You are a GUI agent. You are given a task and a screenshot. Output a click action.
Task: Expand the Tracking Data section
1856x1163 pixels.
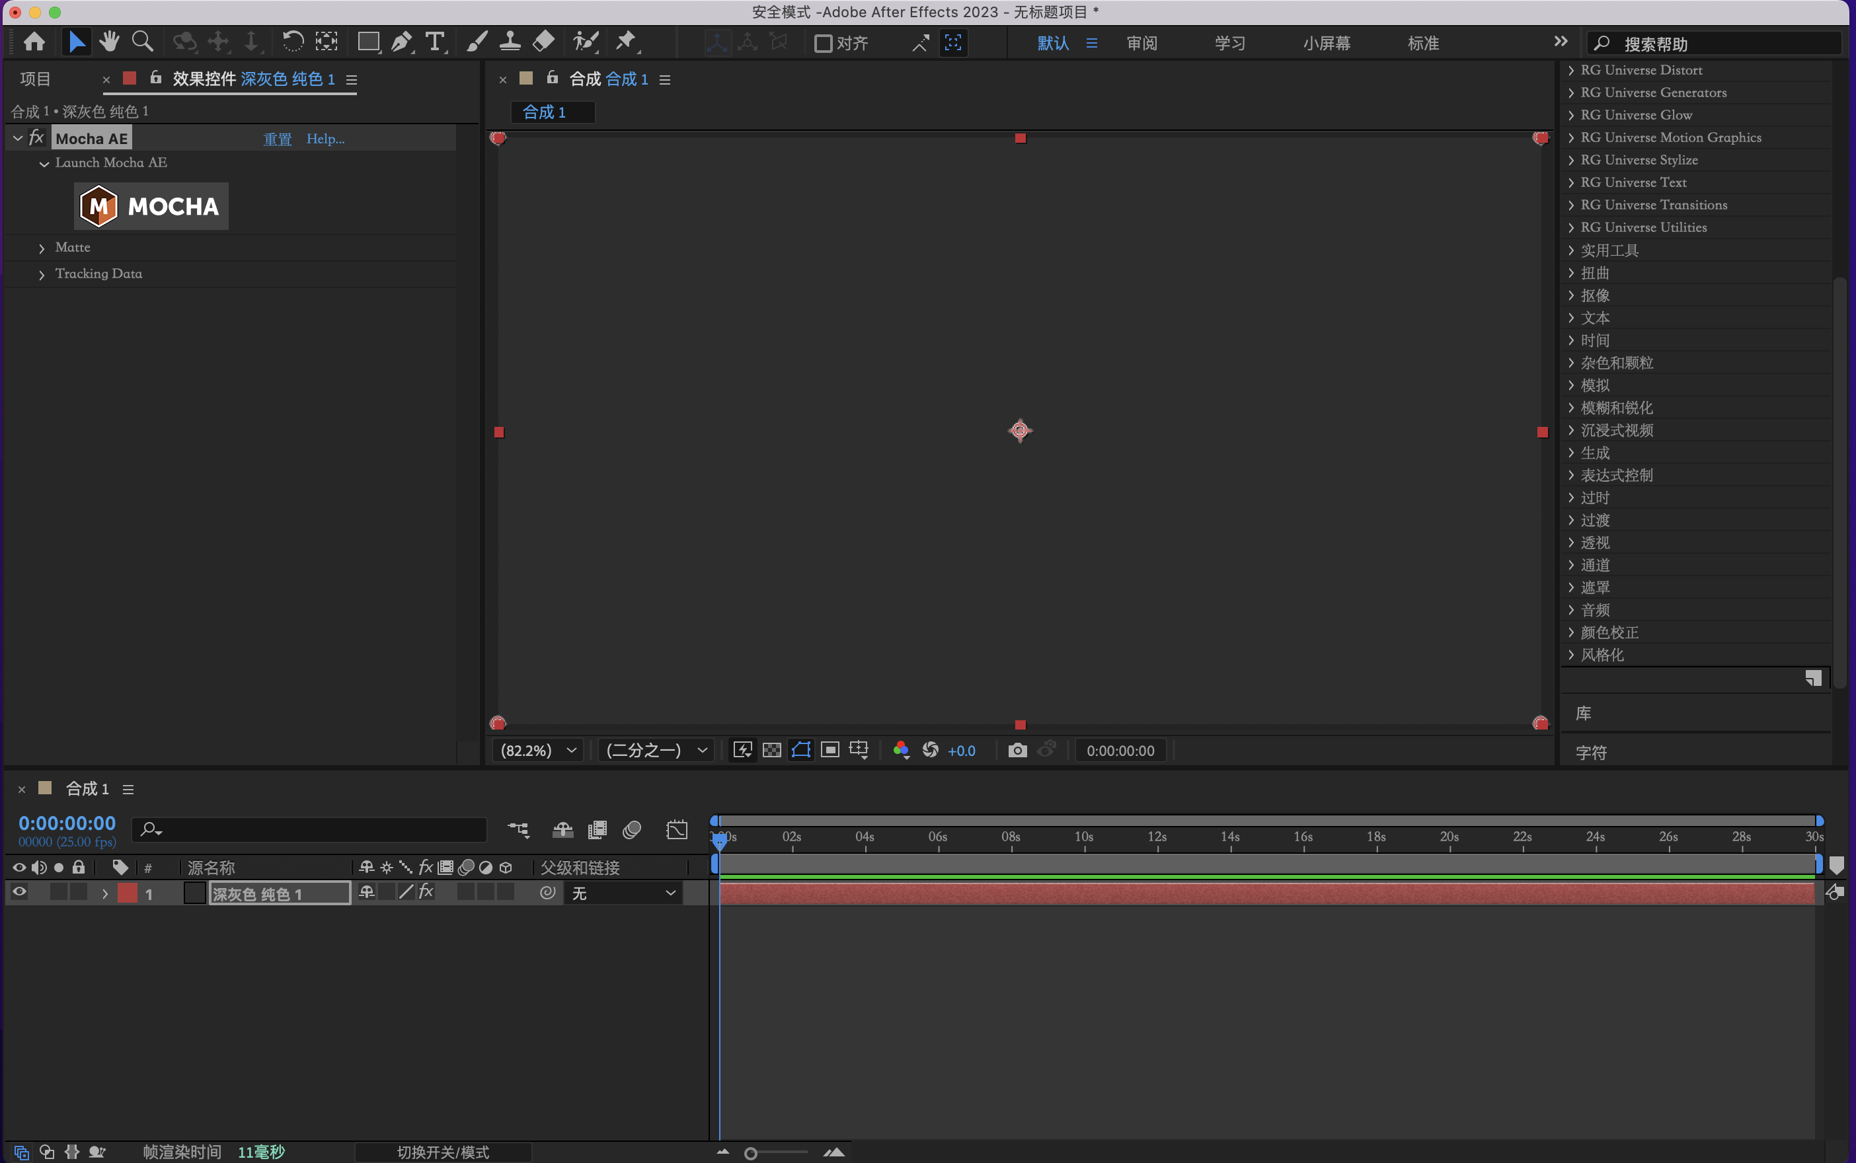42,275
